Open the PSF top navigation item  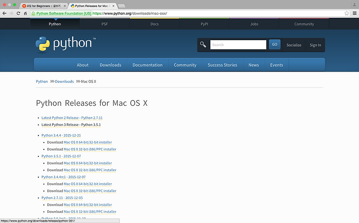105,24
